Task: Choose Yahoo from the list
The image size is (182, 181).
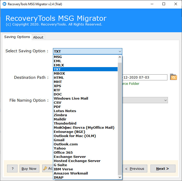Action: tap(85, 148)
